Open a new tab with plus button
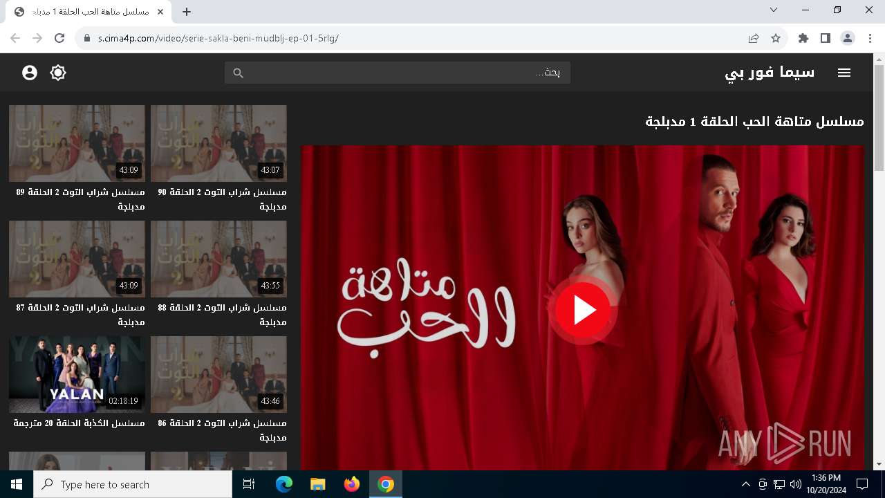The image size is (885, 498). coord(187,12)
